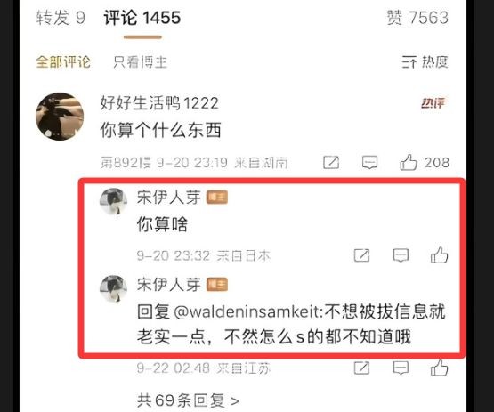This screenshot has height=412, width=494.
Task: Select the 评论 1455 tab
Action: click(x=142, y=18)
